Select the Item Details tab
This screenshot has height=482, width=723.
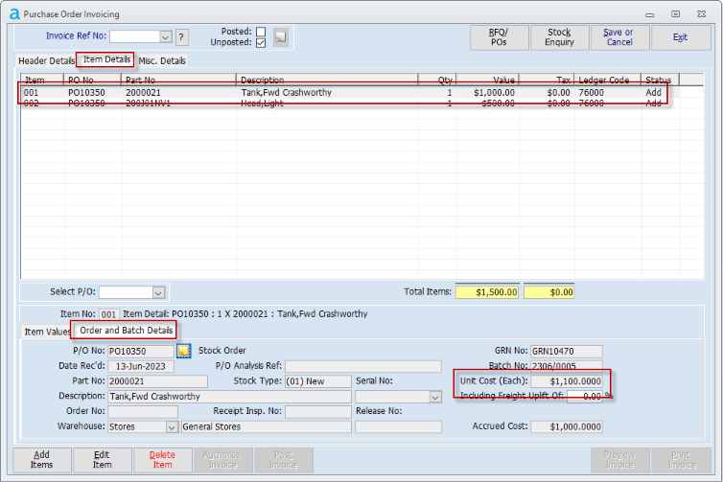pyautogui.click(x=106, y=59)
